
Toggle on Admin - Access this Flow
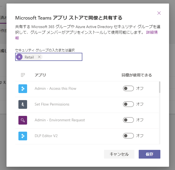pos(128,88)
